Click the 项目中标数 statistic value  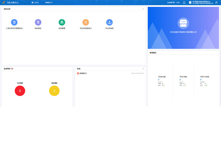pyautogui.click(x=180, y=80)
